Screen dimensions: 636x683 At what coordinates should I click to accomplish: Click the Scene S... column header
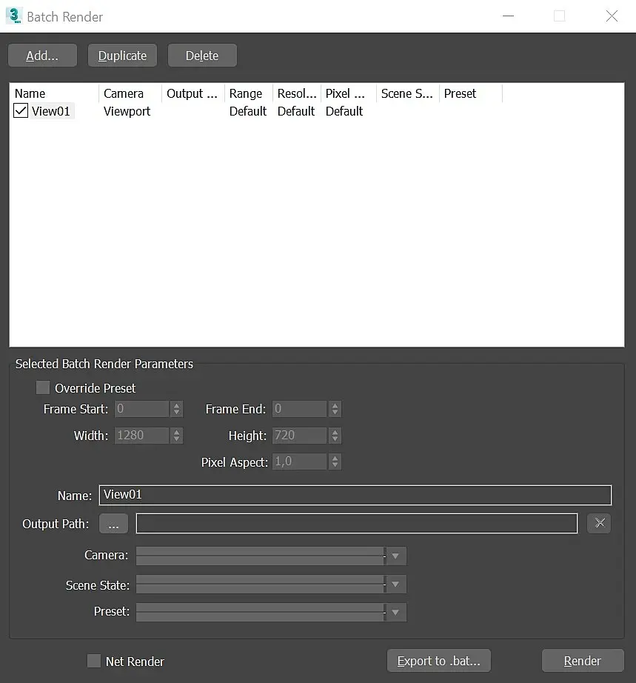[x=408, y=93]
